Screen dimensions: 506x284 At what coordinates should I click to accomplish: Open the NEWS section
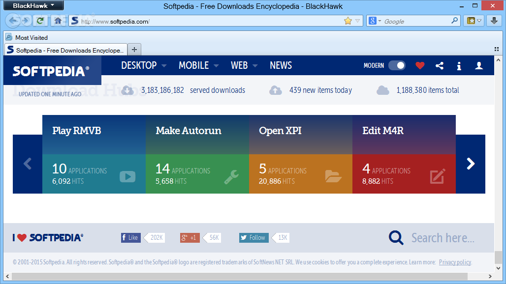coord(281,65)
